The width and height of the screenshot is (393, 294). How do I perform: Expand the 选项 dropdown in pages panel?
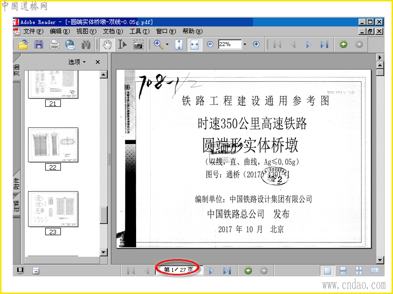(x=77, y=62)
